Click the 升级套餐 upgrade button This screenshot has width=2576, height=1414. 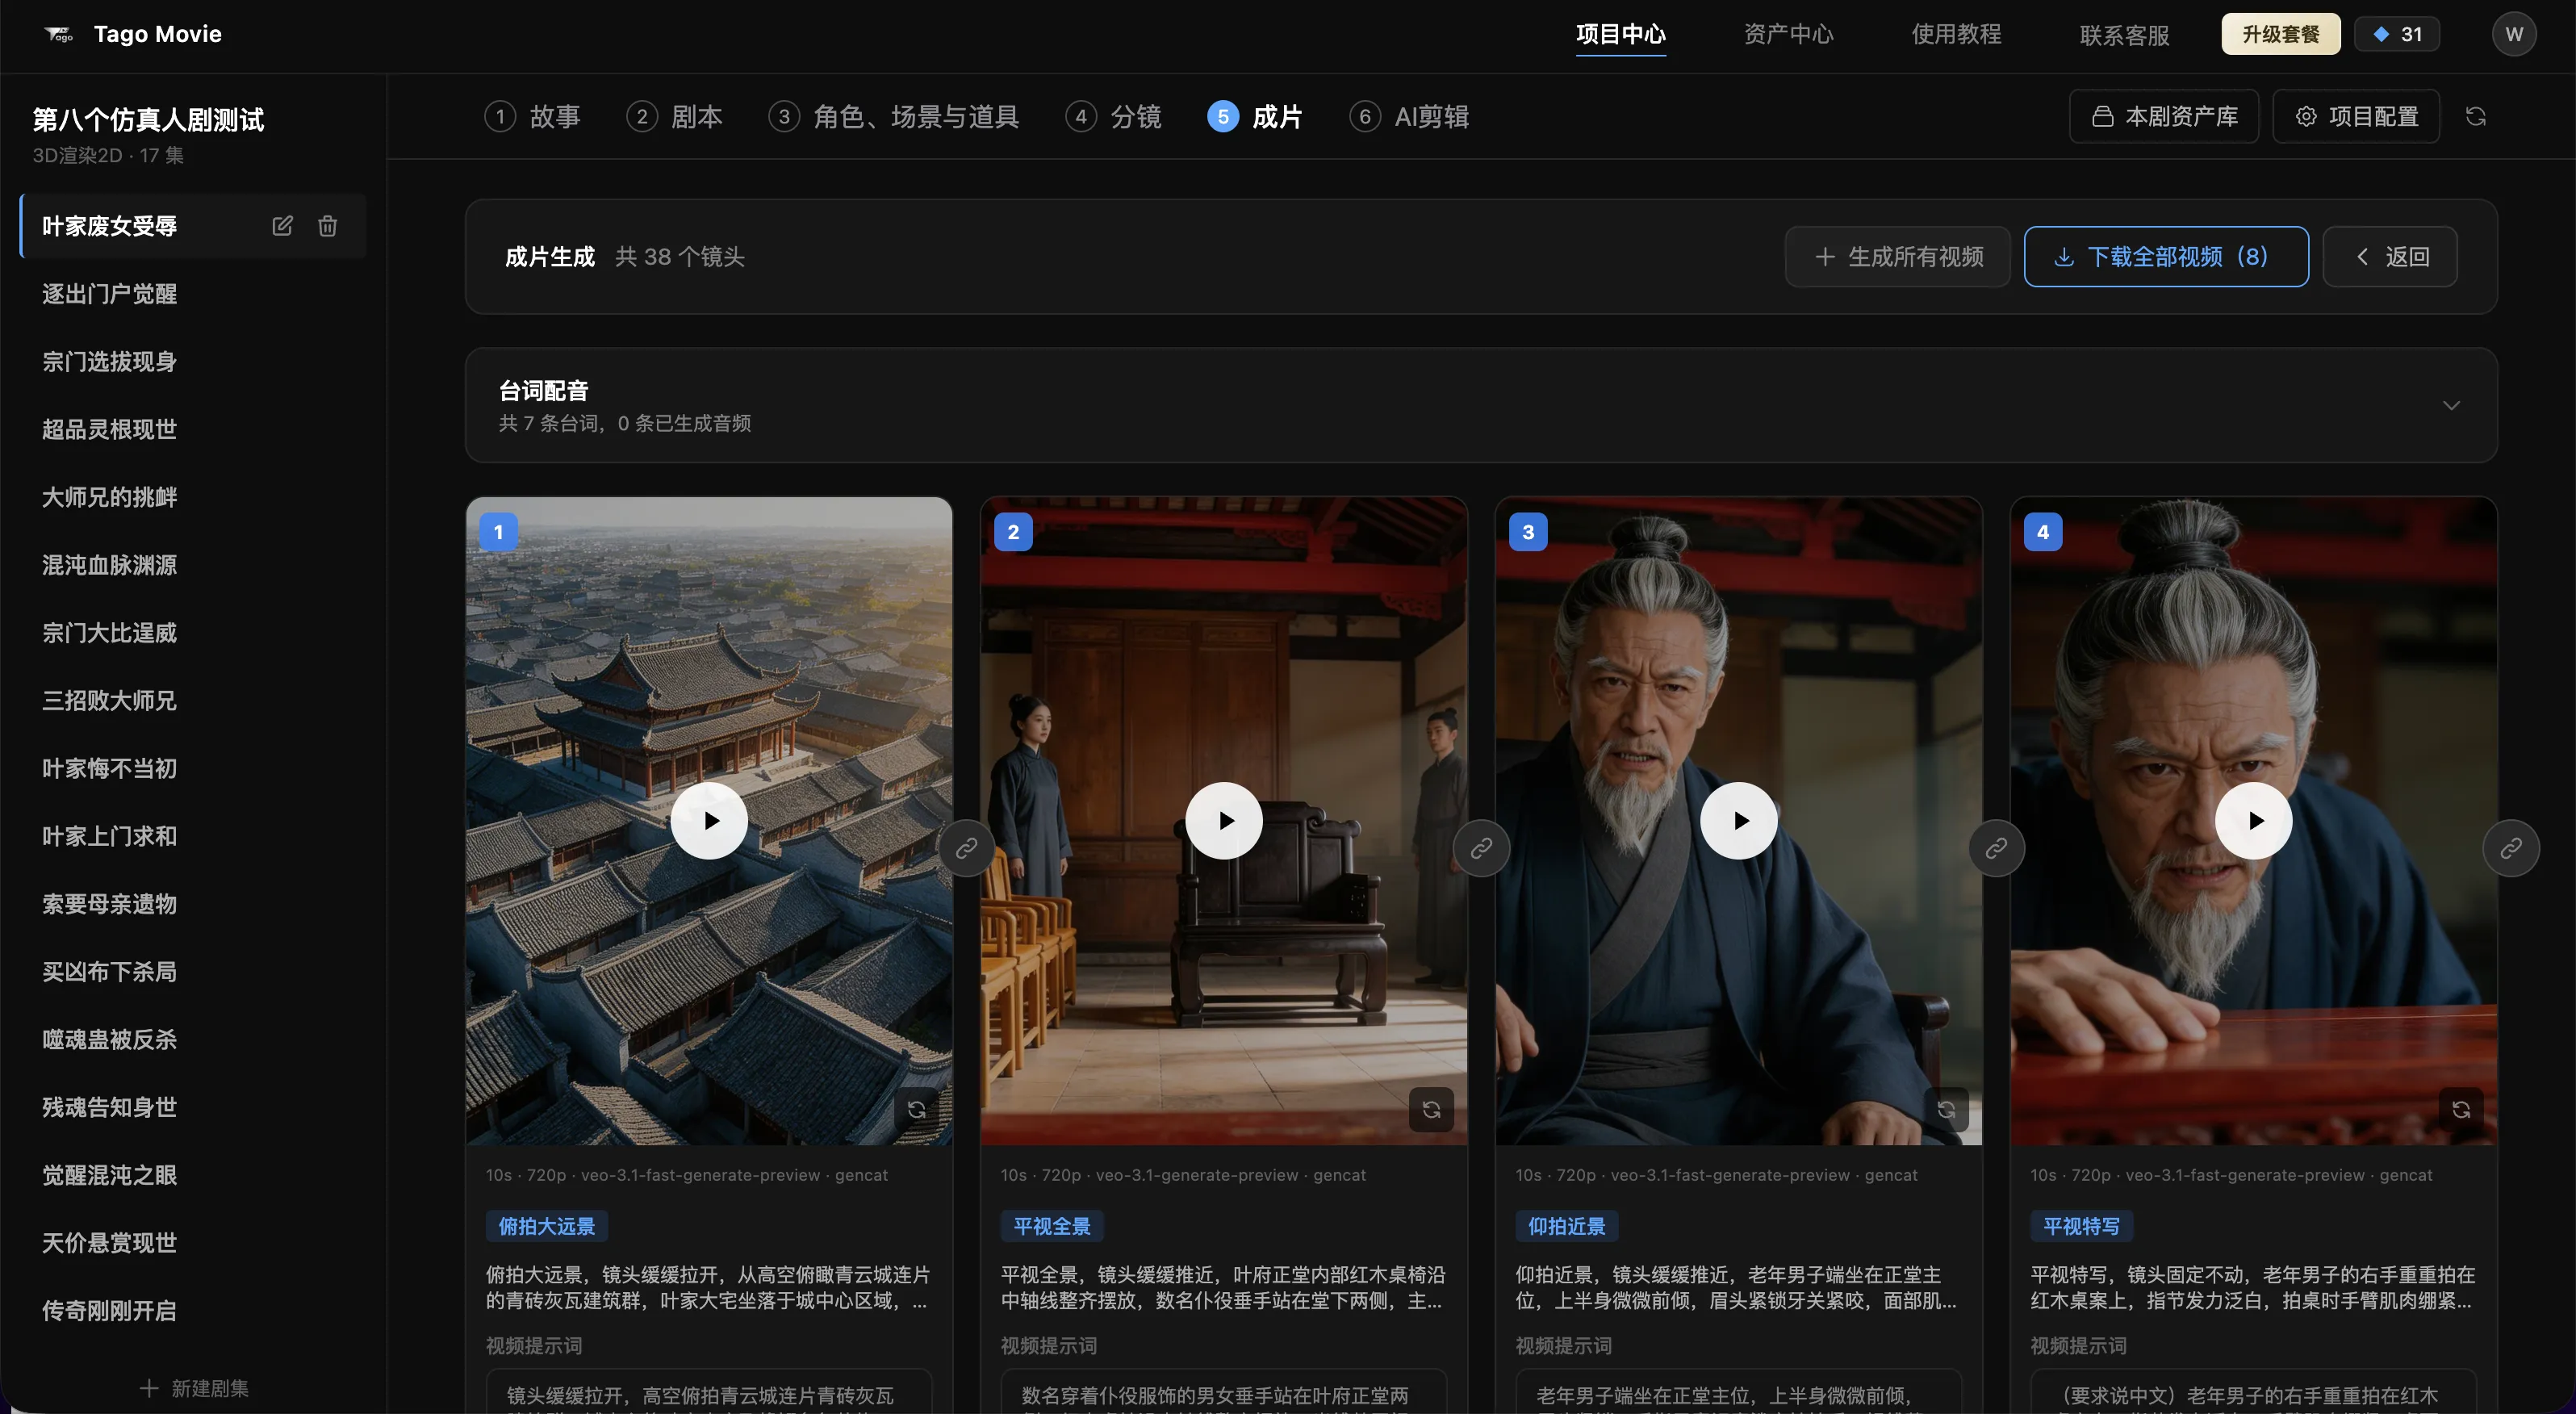(x=2280, y=34)
